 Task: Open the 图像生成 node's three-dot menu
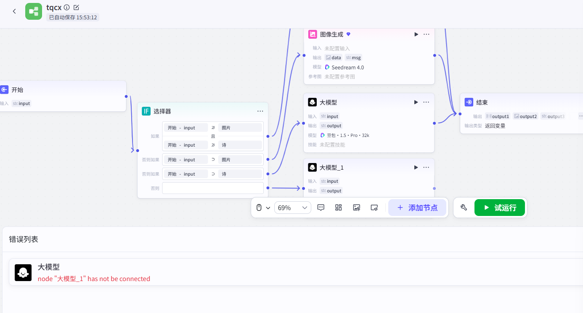click(x=427, y=34)
